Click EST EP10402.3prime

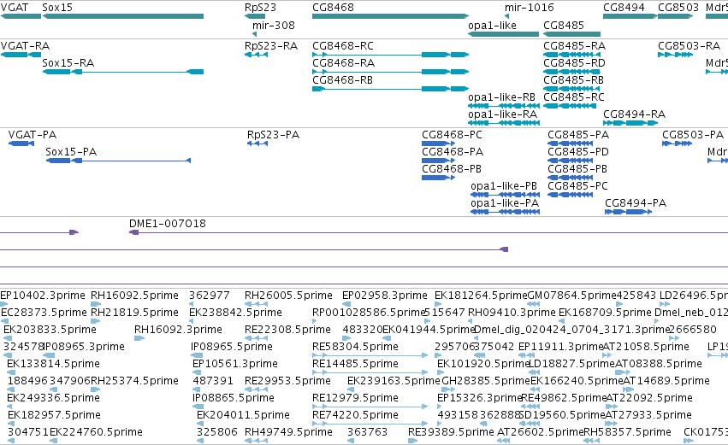43,296
